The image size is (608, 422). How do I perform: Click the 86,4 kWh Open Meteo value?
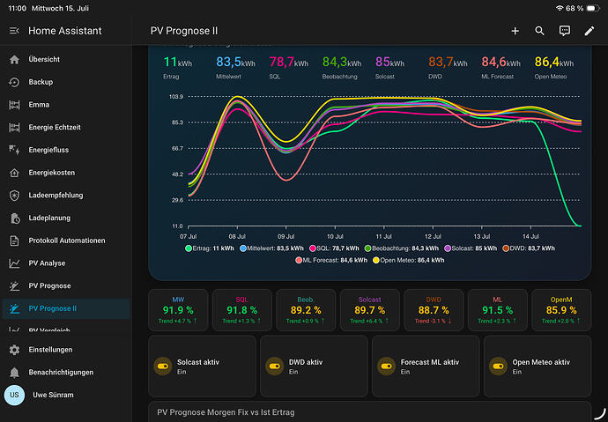pyautogui.click(x=553, y=62)
